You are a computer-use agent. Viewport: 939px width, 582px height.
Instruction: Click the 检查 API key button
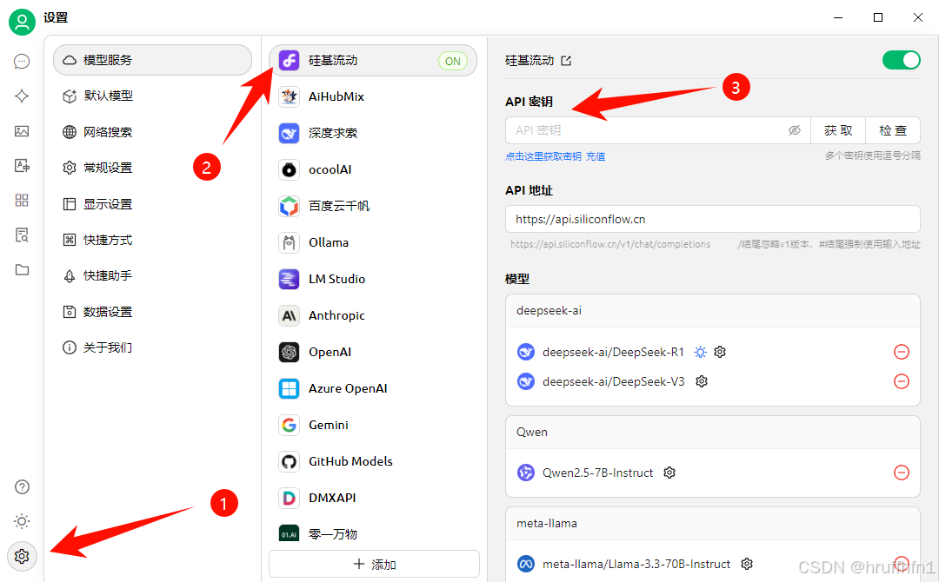pos(893,130)
